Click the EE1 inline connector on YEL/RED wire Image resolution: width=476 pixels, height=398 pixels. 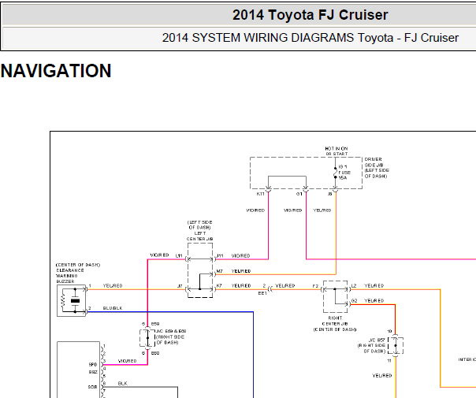click(270, 289)
